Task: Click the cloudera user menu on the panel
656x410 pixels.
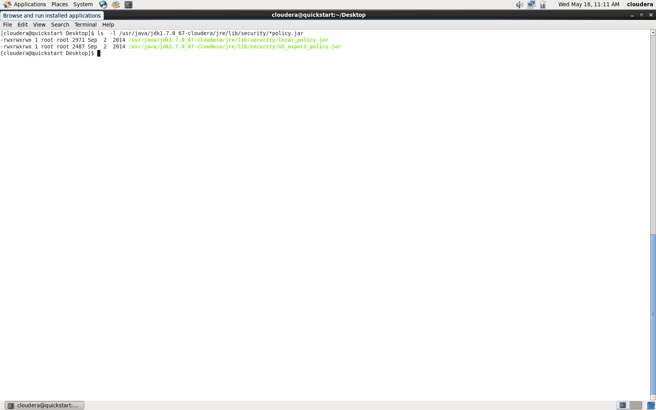Action: pos(640,4)
